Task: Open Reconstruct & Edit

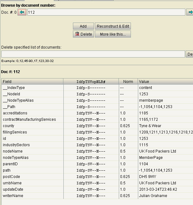Action: 113,26
